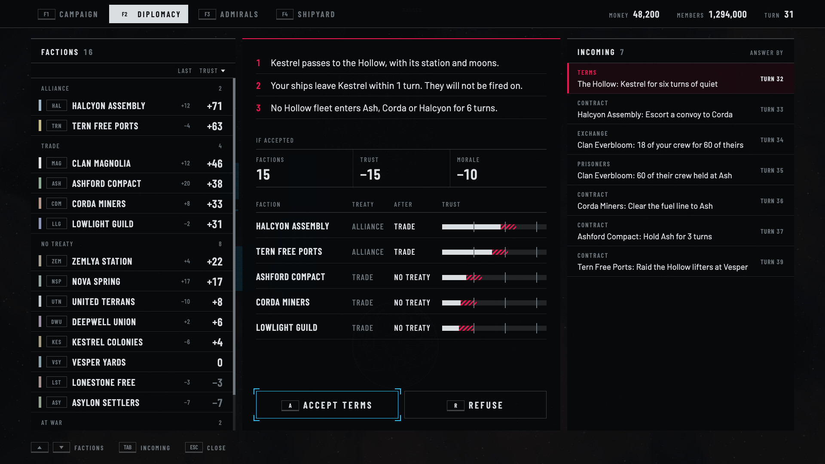Image resolution: width=825 pixels, height=464 pixels.
Task: Click the VSY faction tag icon
Action: (x=56, y=362)
